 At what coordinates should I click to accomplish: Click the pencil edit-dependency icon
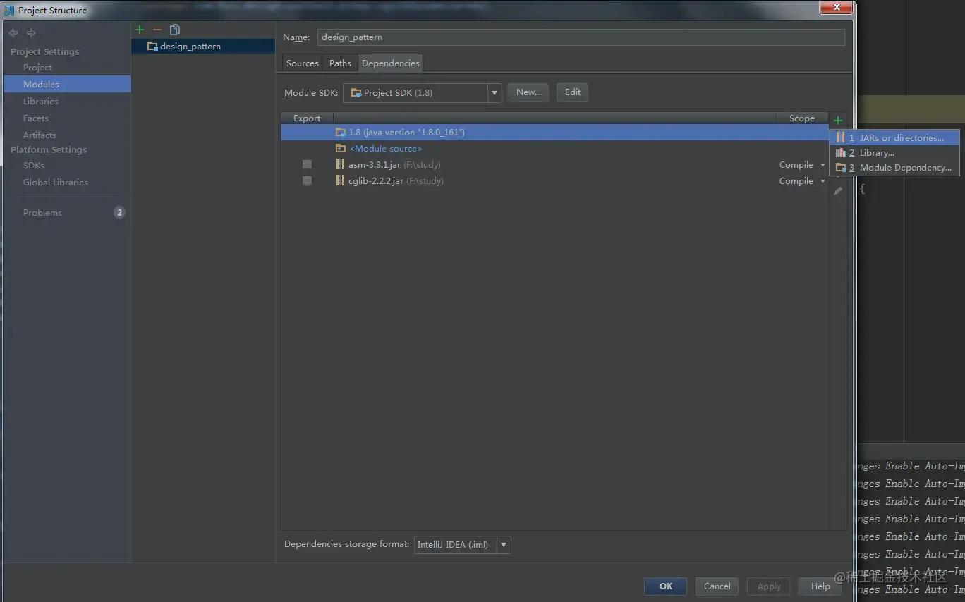[x=838, y=191]
